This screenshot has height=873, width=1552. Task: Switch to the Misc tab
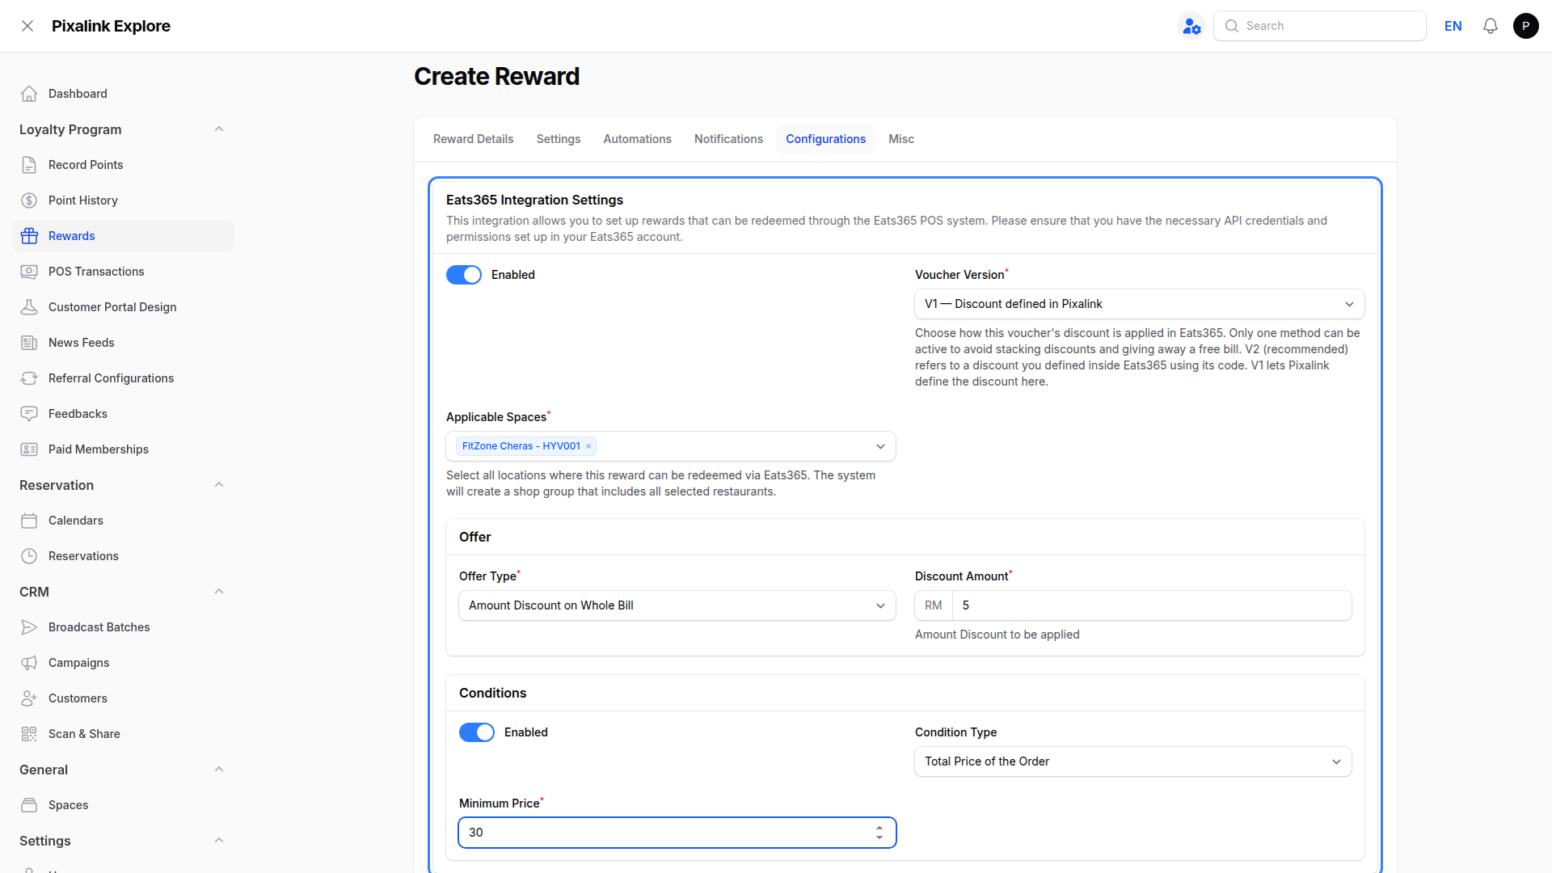[901, 139]
